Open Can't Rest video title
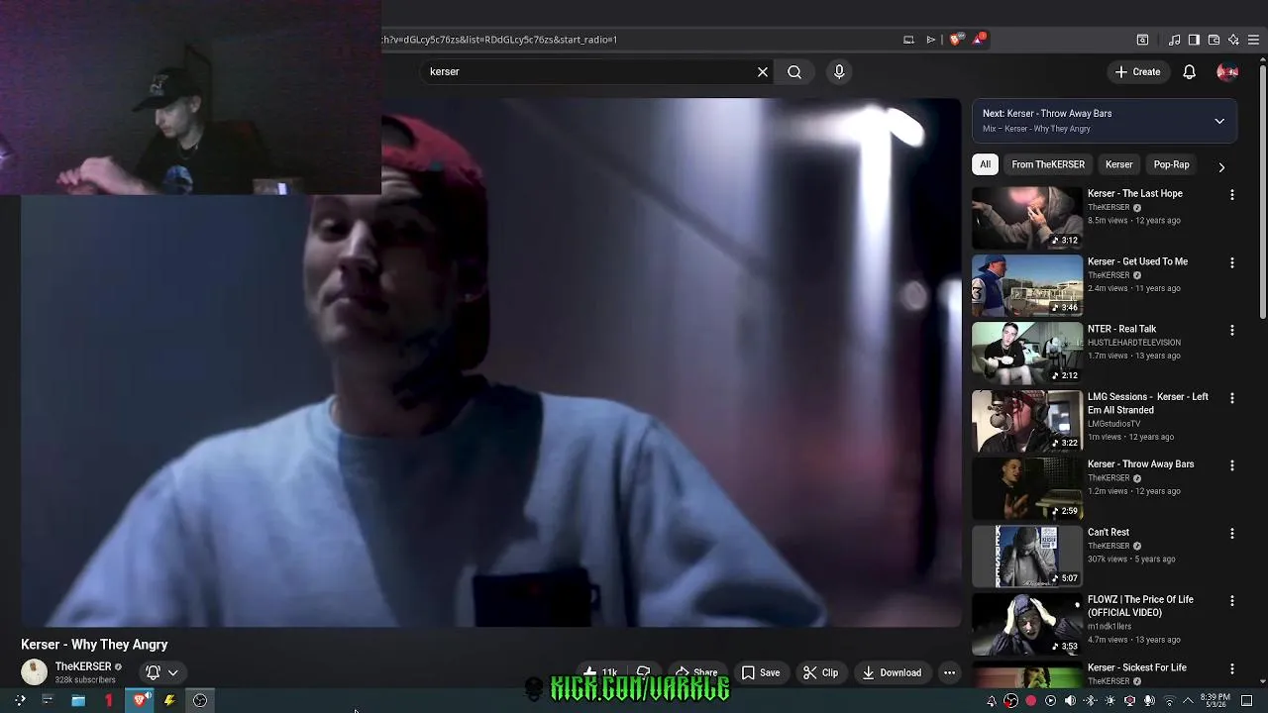The height and width of the screenshot is (713, 1268). click(x=1109, y=532)
